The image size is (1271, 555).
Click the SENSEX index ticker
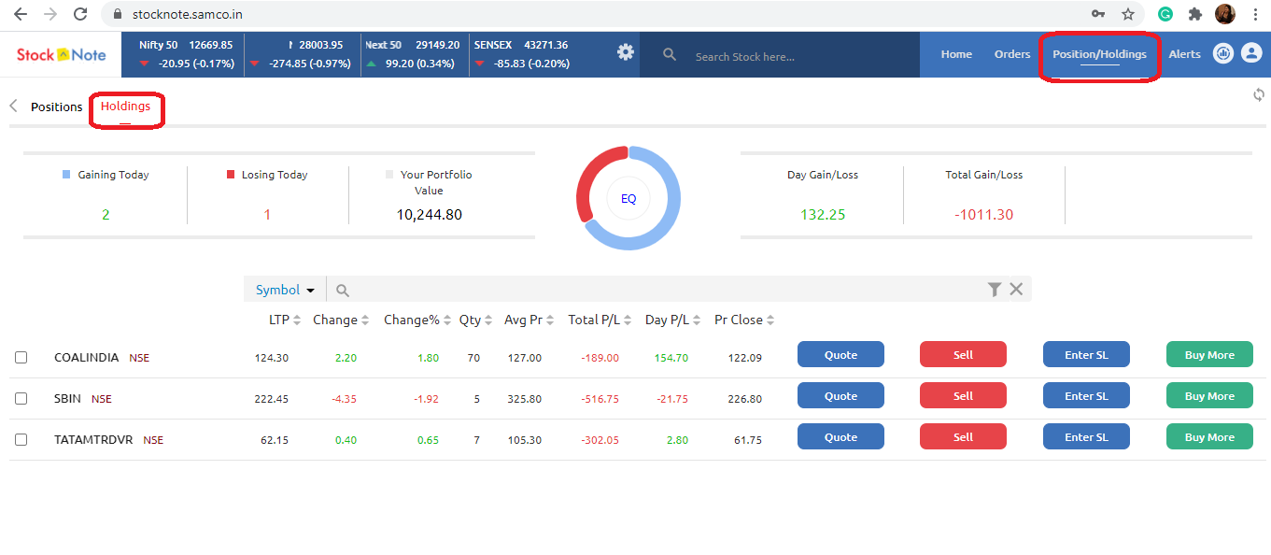pos(523,54)
